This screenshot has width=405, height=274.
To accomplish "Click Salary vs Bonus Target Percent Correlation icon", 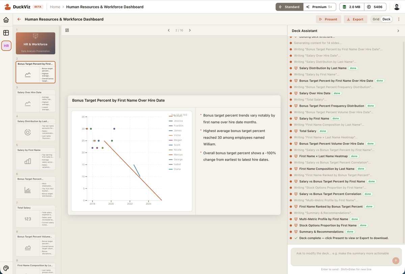I will 296,194.
